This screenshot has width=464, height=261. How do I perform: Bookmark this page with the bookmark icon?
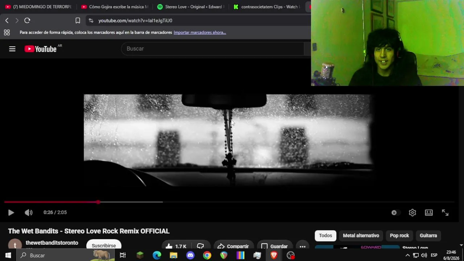point(78,21)
